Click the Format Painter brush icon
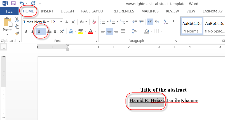This screenshot has height=120, width=225. (x=17, y=33)
